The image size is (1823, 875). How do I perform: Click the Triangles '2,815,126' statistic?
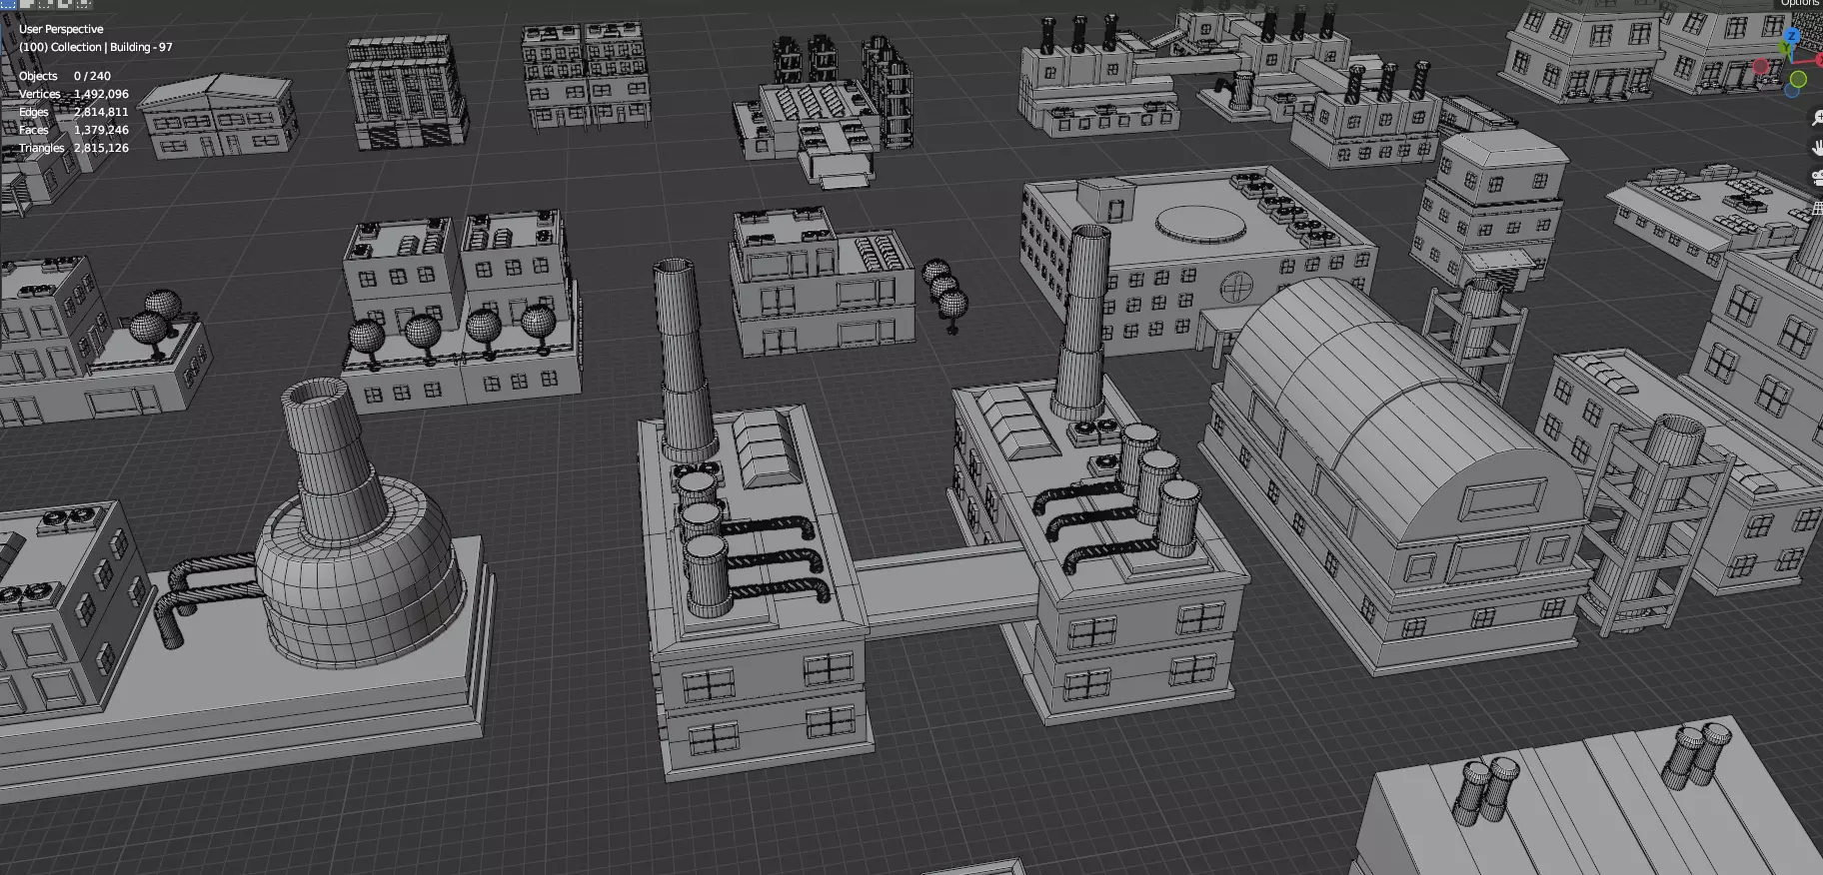(101, 148)
